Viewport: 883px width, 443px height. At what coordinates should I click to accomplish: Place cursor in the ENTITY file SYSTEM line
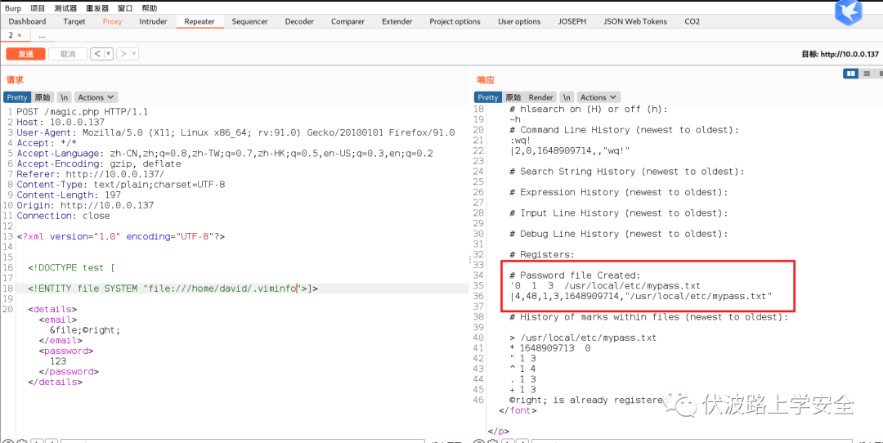173,289
